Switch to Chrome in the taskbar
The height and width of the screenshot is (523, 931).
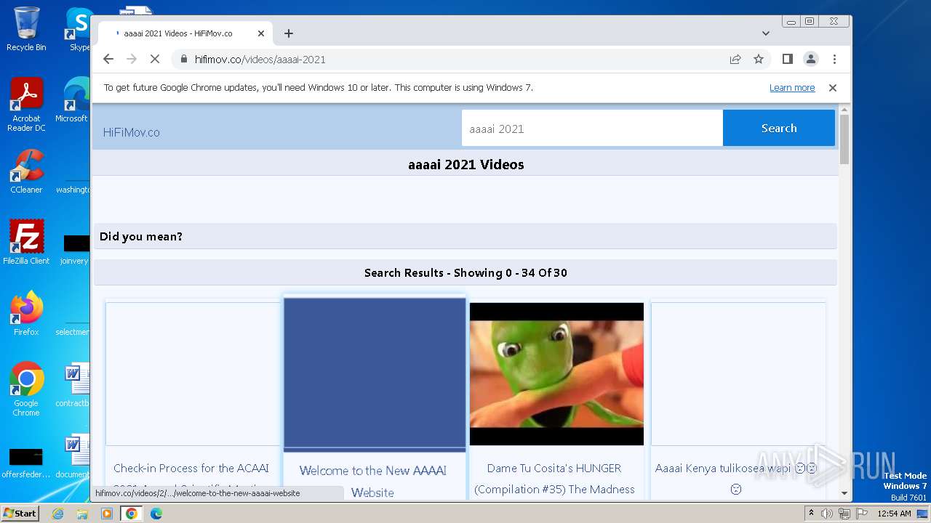(x=132, y=514)
